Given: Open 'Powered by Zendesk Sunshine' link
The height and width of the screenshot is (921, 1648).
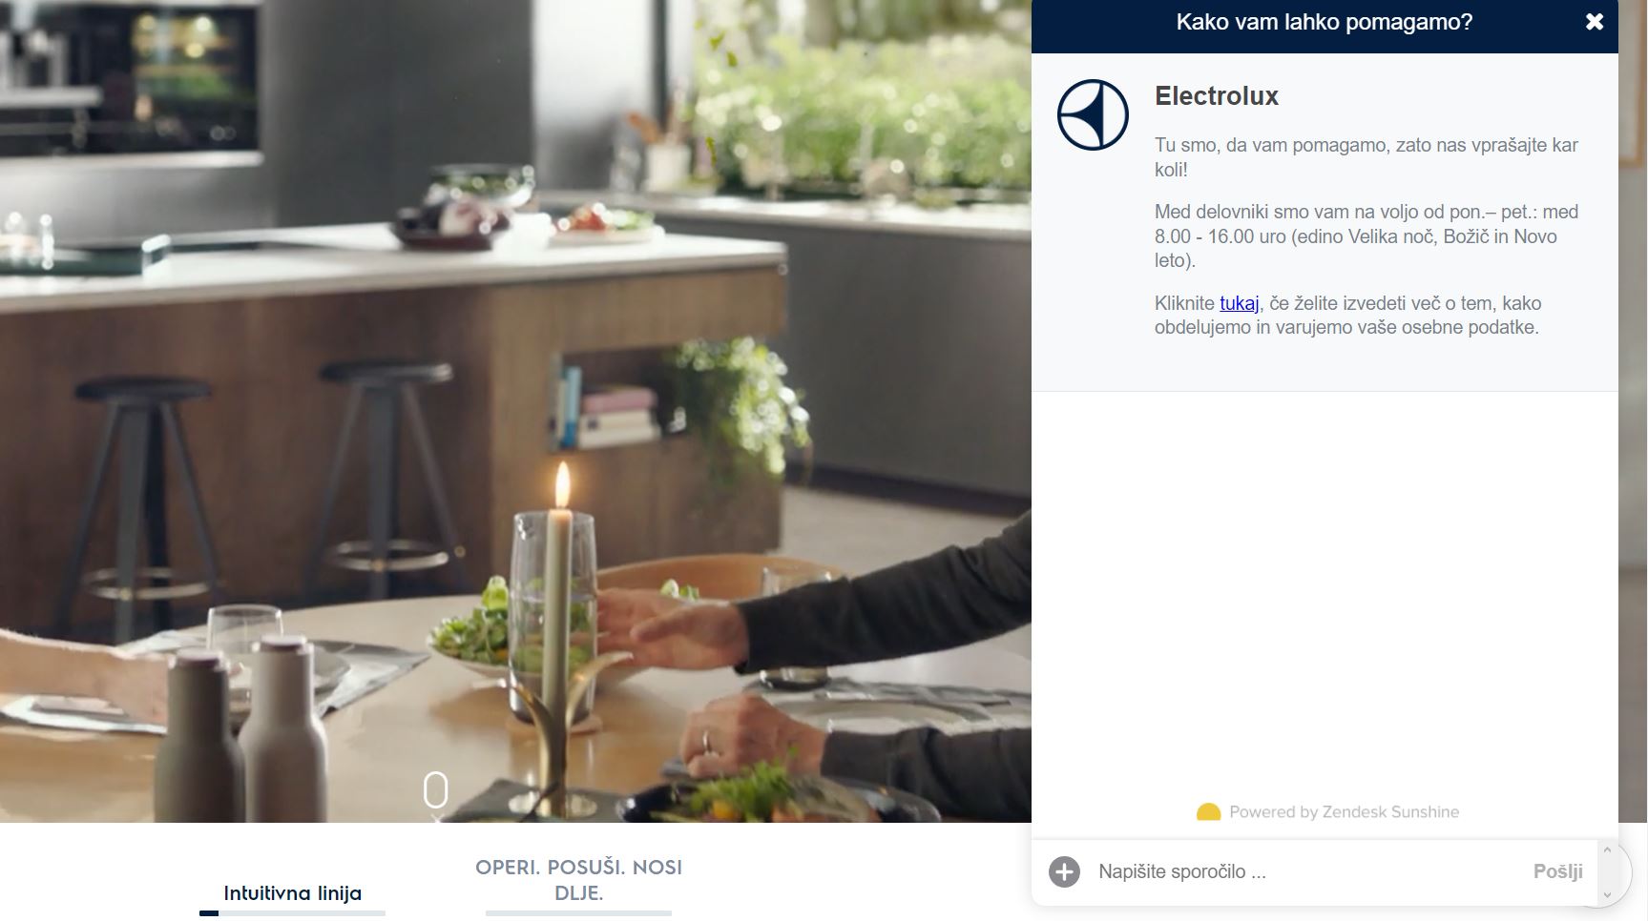Looking at the screenshot, I should pos(1344,812).
